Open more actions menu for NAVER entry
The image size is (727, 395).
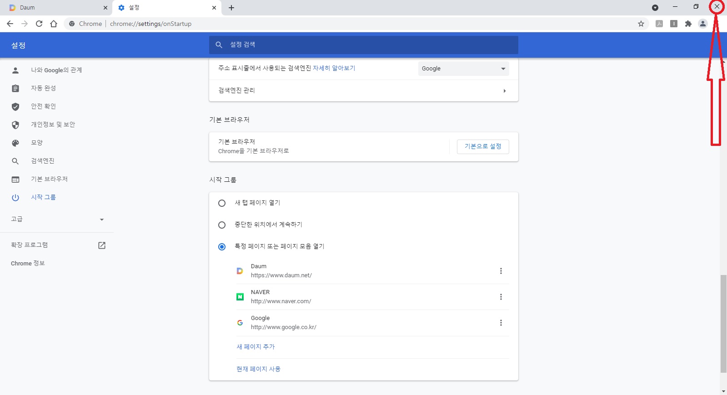(501, 297)
